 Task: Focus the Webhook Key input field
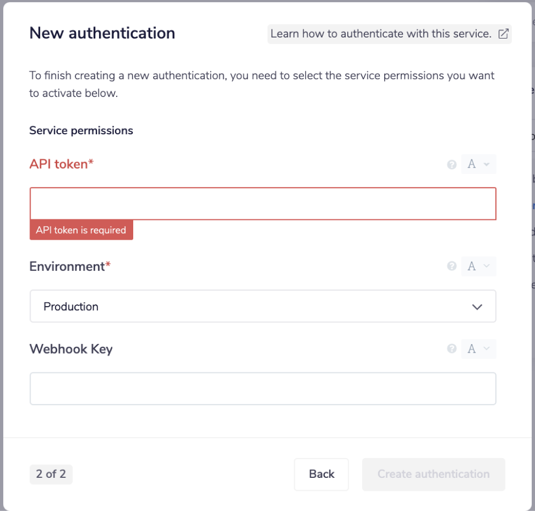pyautogui.click(x=262, y=388)
